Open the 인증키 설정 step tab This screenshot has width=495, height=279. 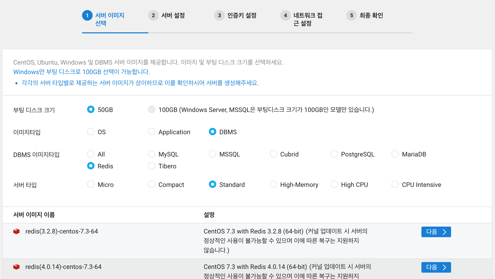pos(242,15)
